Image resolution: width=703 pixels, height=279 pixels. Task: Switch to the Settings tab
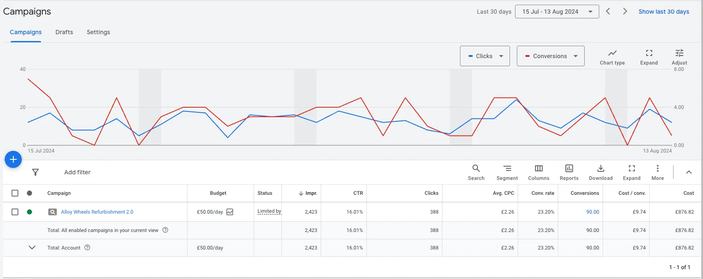coord(98,32)
